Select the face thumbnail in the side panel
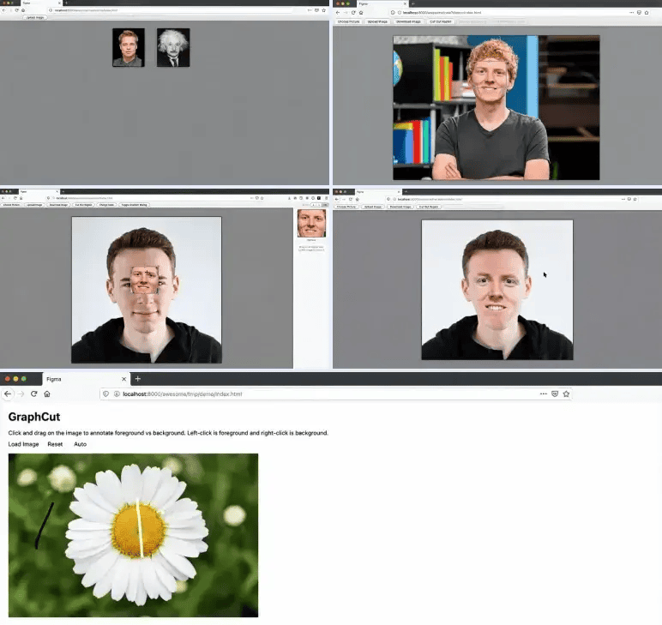Viewport: 662px width, 625px height. click(x=311, y=223)
